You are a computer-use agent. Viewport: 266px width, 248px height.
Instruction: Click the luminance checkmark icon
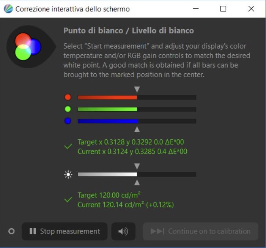click(x=68, y=199)
